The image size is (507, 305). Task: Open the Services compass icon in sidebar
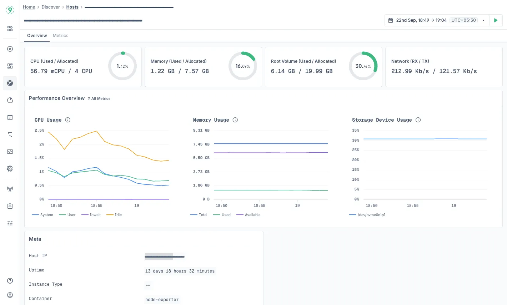tap(10, 49)
